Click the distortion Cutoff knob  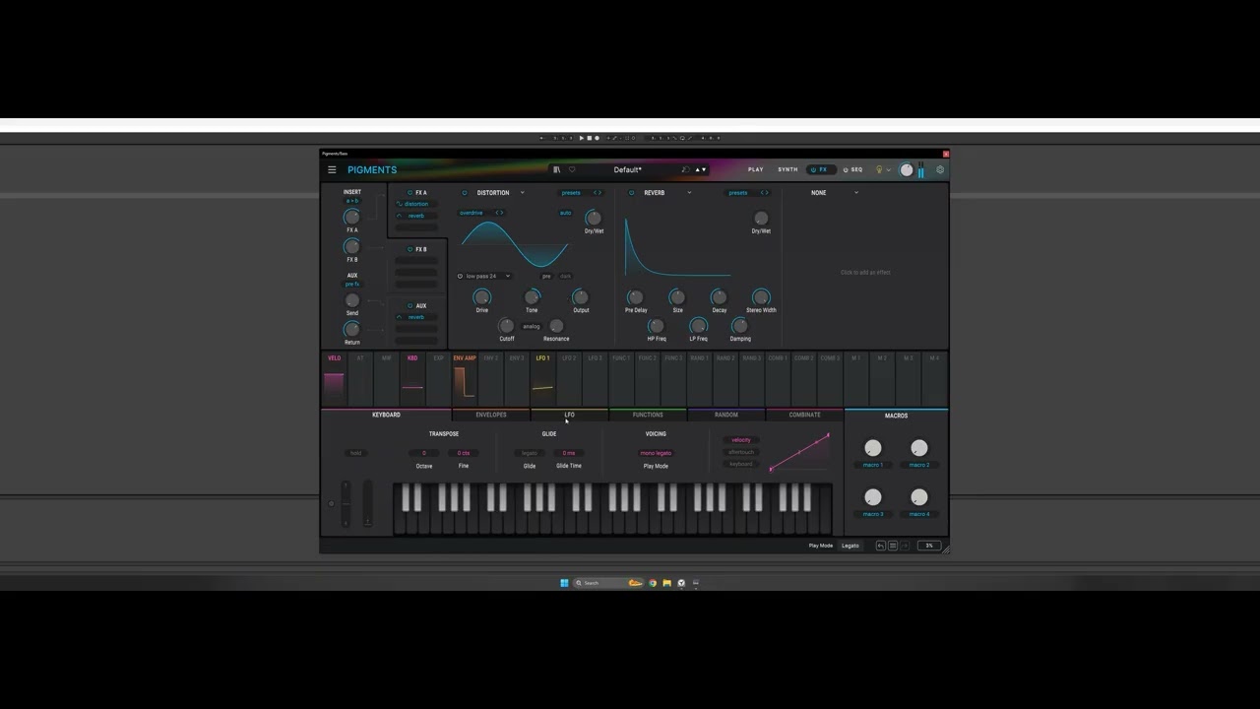click(506, 325)
